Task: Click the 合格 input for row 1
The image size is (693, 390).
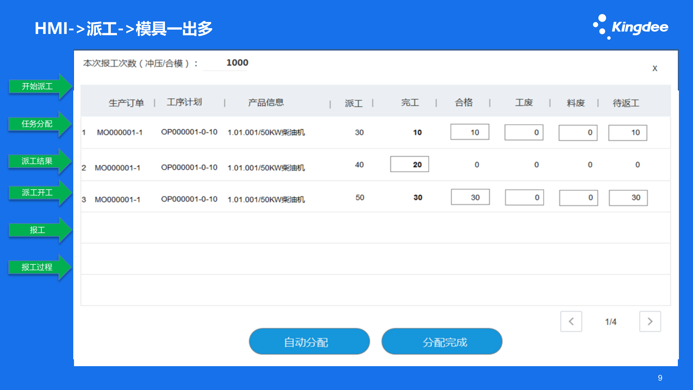Action: pos(469,132)
